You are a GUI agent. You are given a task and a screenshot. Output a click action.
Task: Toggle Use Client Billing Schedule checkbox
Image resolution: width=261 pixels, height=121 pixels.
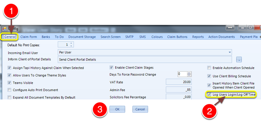coord(209,76)
